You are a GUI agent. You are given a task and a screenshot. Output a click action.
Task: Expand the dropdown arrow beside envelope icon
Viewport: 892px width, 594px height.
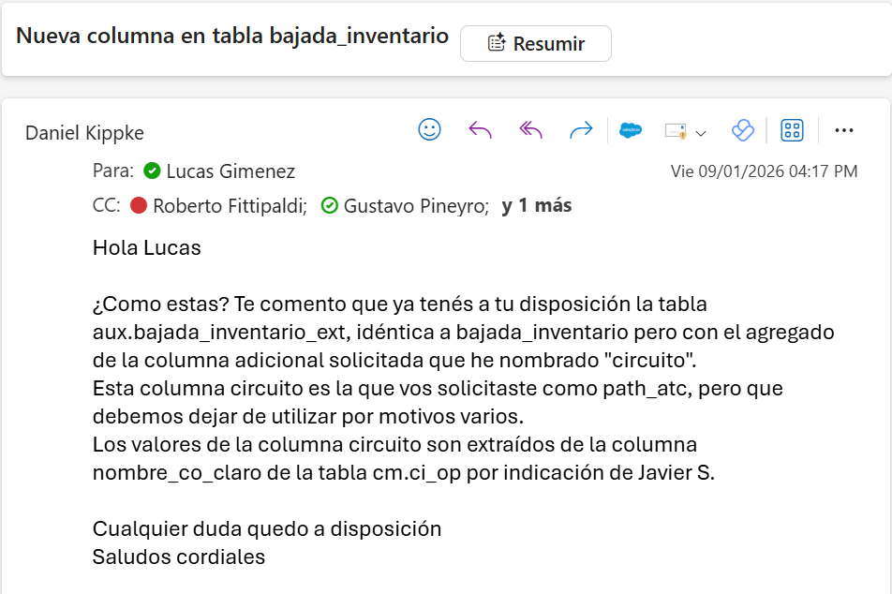[x=700, y=132]
